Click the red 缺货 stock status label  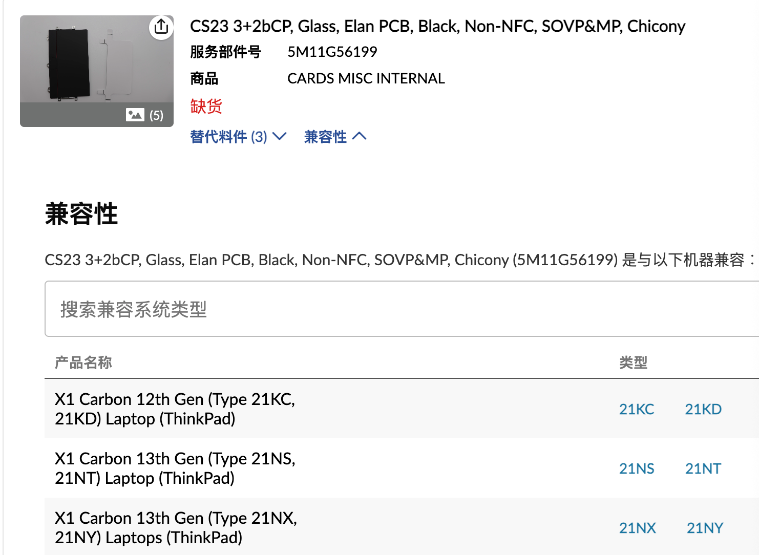click(206, 106)
